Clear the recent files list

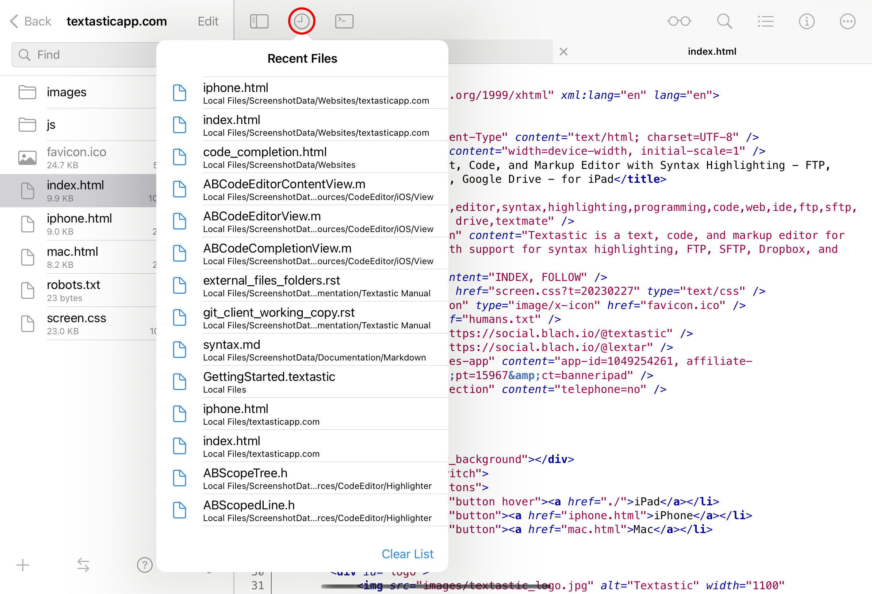coord(408,554)
